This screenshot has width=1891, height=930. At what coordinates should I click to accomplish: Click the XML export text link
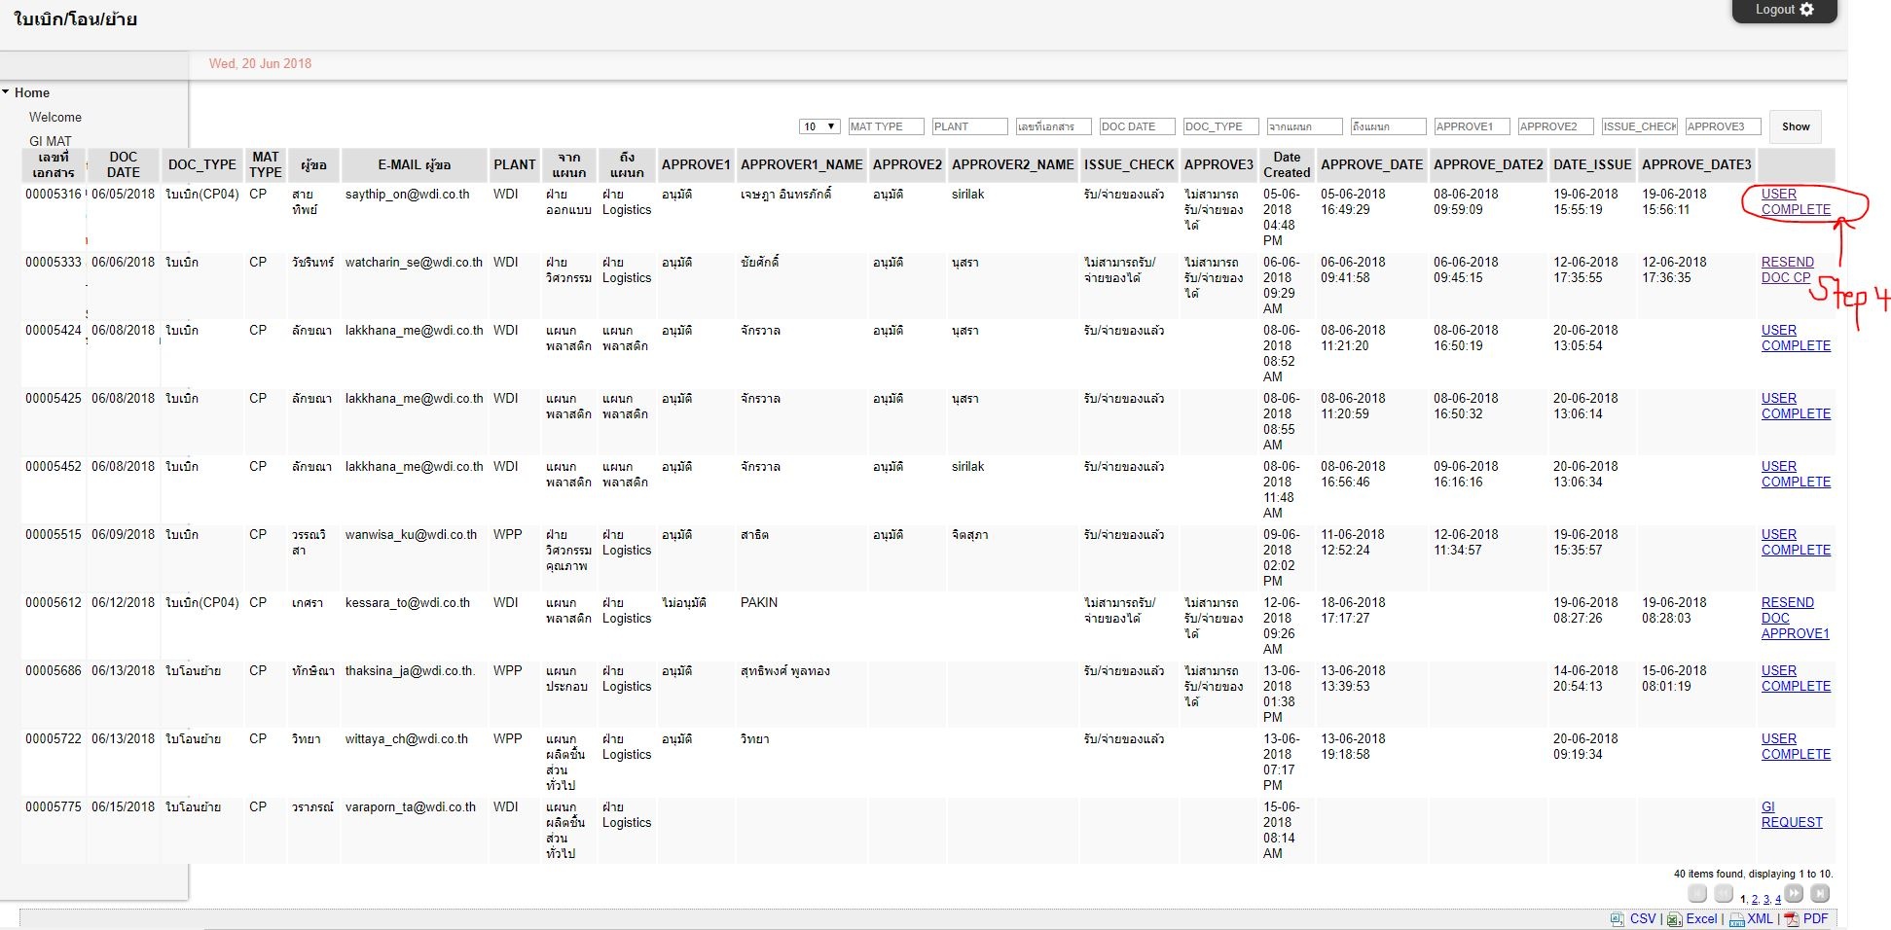point(1761,919)
